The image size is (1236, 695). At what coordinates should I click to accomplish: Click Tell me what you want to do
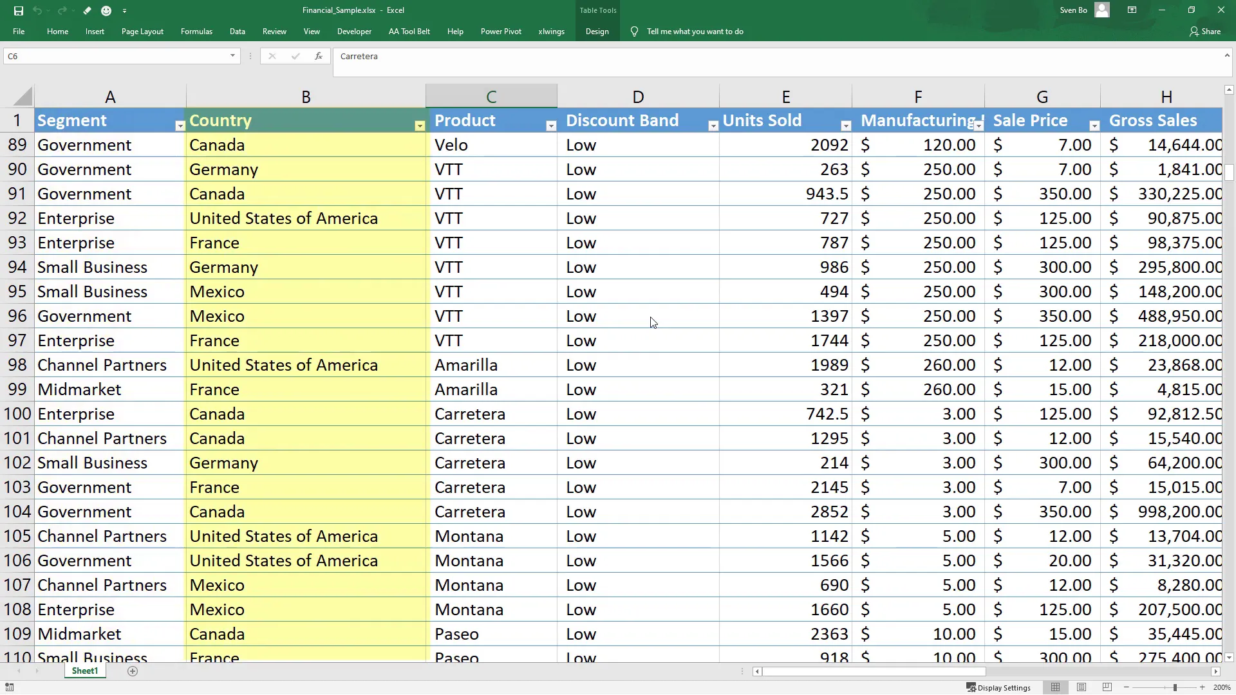tap(694, 31)
